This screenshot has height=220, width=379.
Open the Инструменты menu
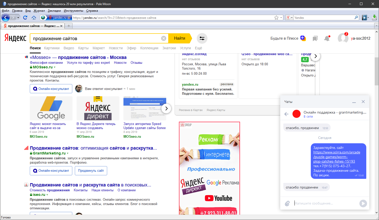tap(74, 11)
